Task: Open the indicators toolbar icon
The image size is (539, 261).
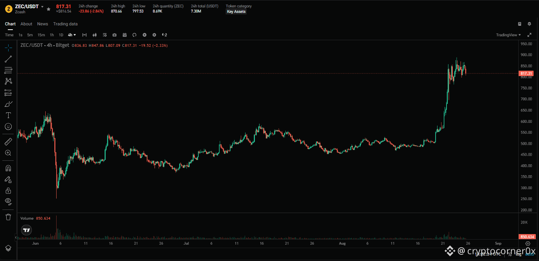Action: pyautogui.click(x=84, y=35)
